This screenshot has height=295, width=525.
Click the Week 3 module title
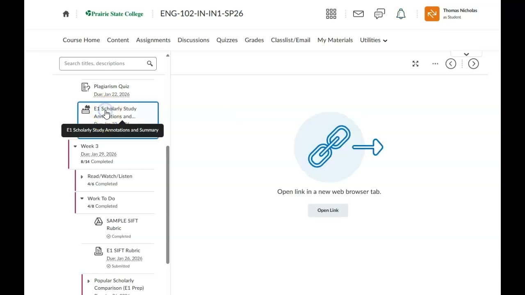89,146
